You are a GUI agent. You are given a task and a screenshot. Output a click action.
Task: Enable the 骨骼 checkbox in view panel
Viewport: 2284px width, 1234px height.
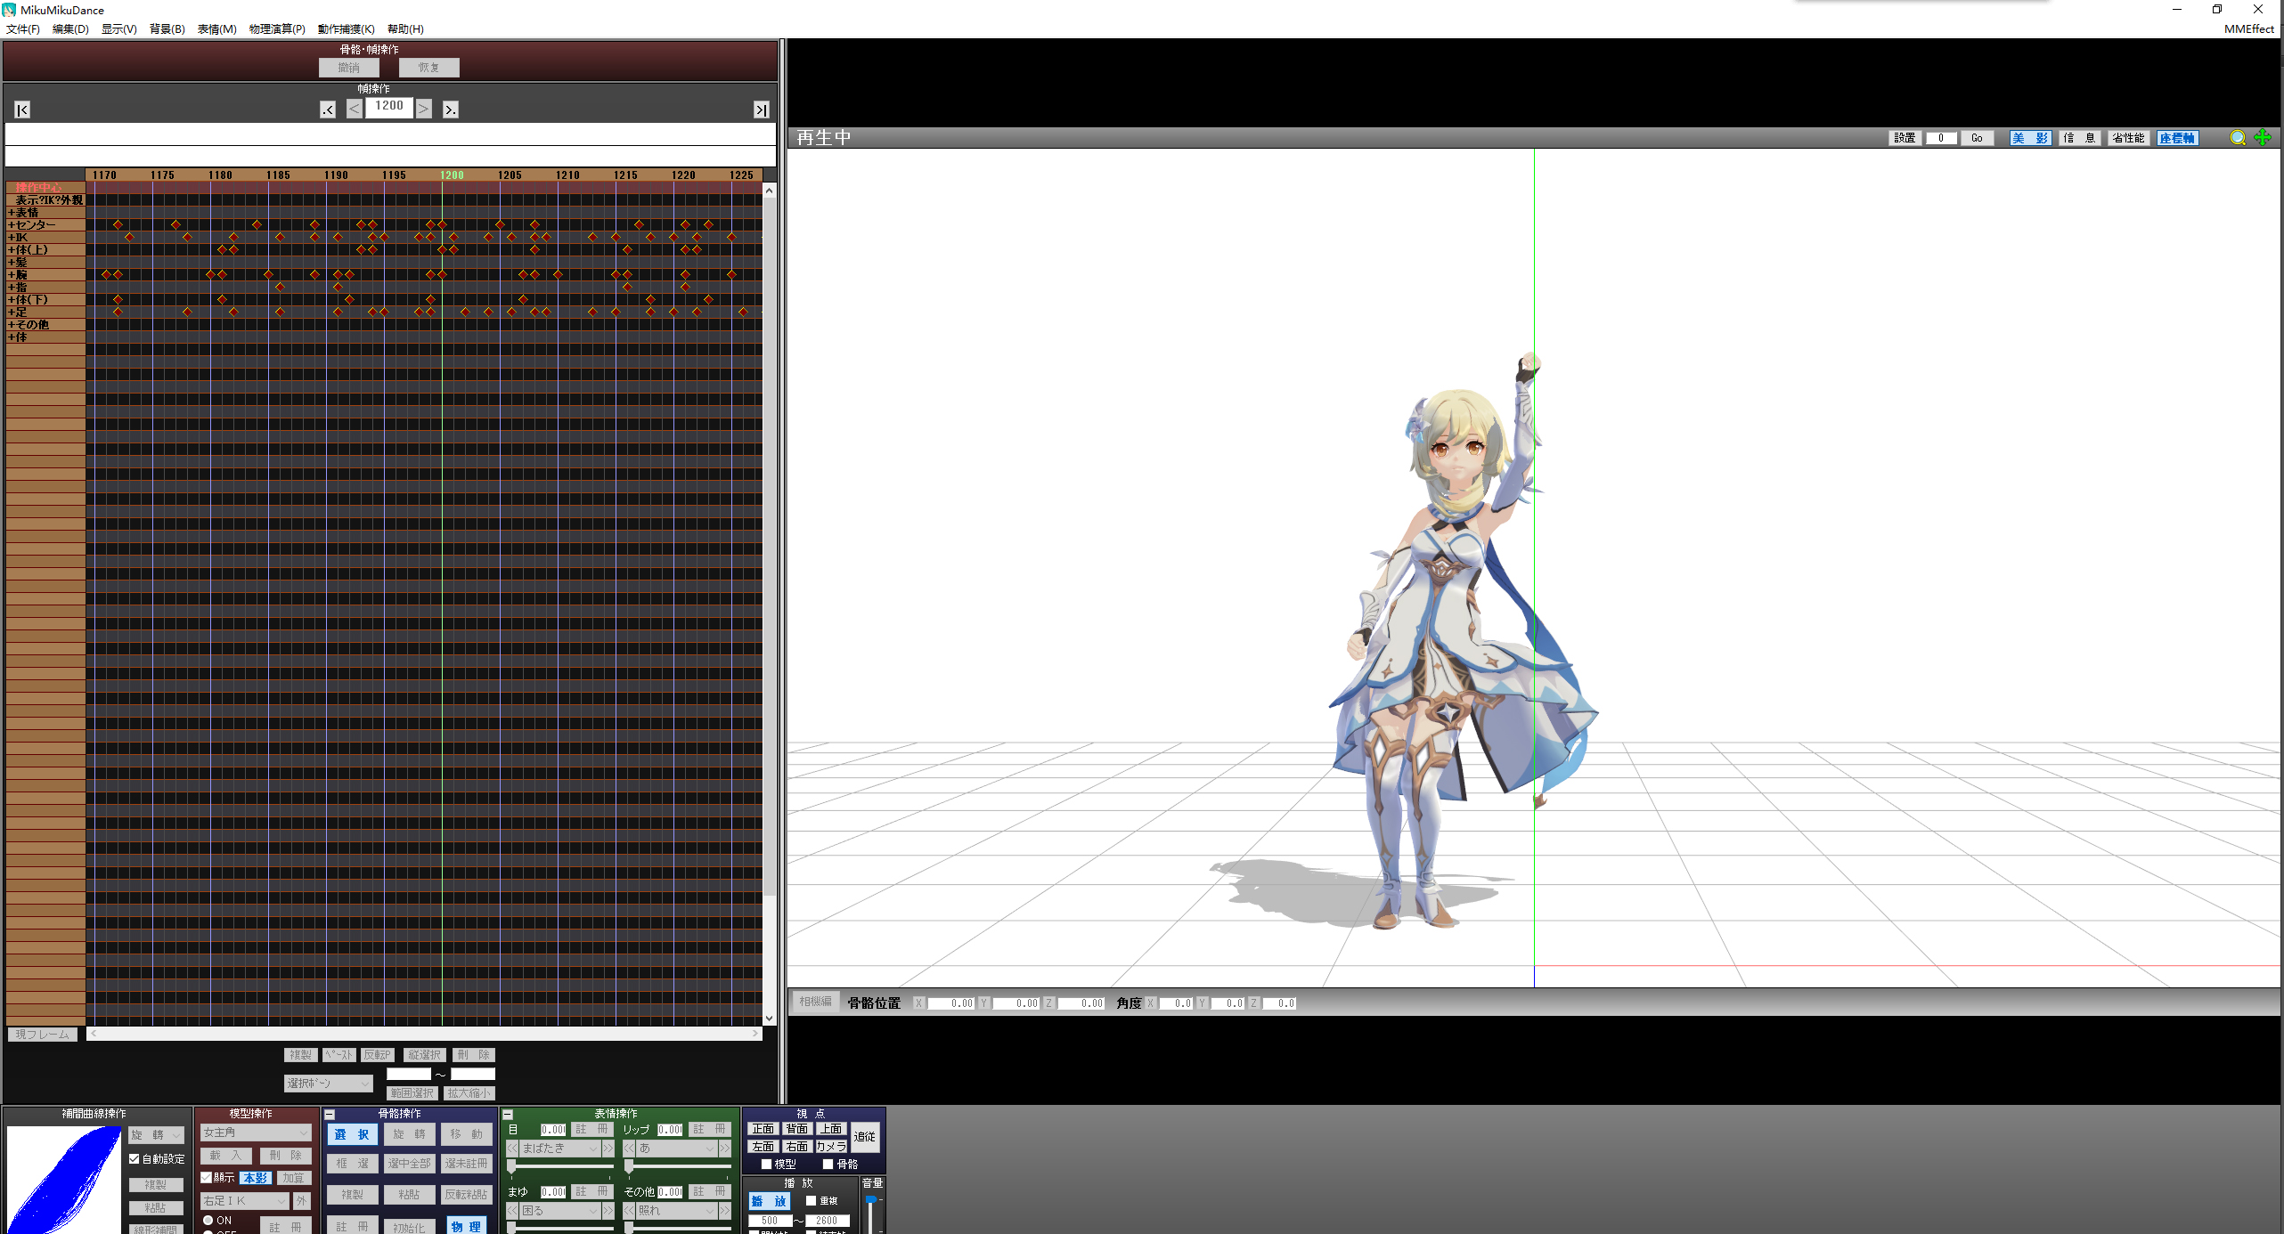(828, 1164)
